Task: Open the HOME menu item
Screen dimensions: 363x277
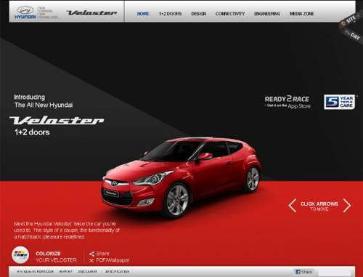Action: [x=143, y=14]
